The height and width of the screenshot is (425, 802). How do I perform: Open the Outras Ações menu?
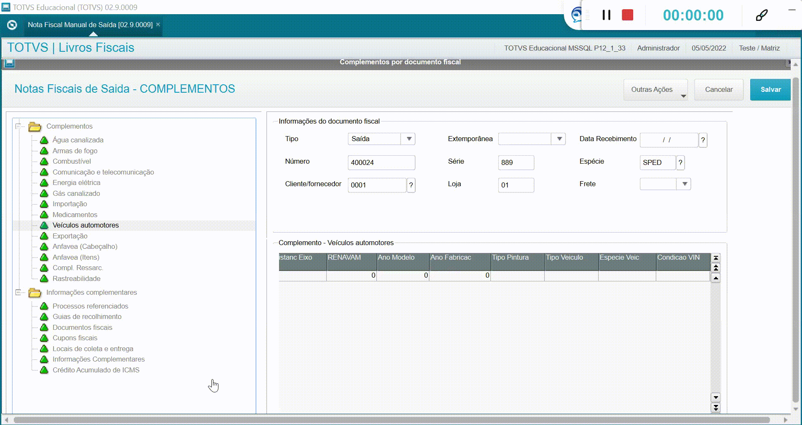tap(655, 90)
